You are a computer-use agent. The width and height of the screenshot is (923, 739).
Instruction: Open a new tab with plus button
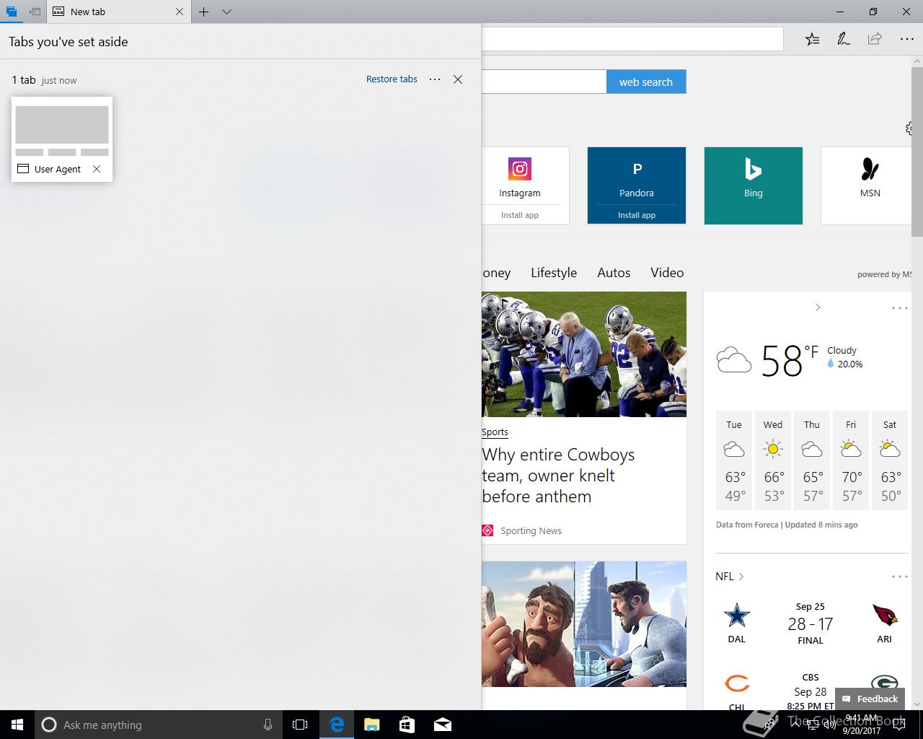point(204,12)
